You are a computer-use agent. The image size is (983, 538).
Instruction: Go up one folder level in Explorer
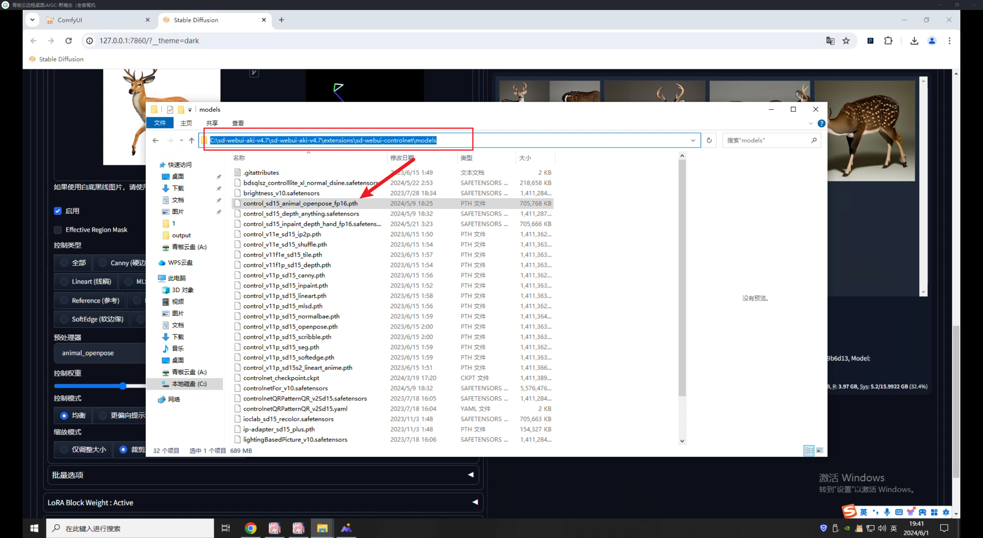[192, 141]
